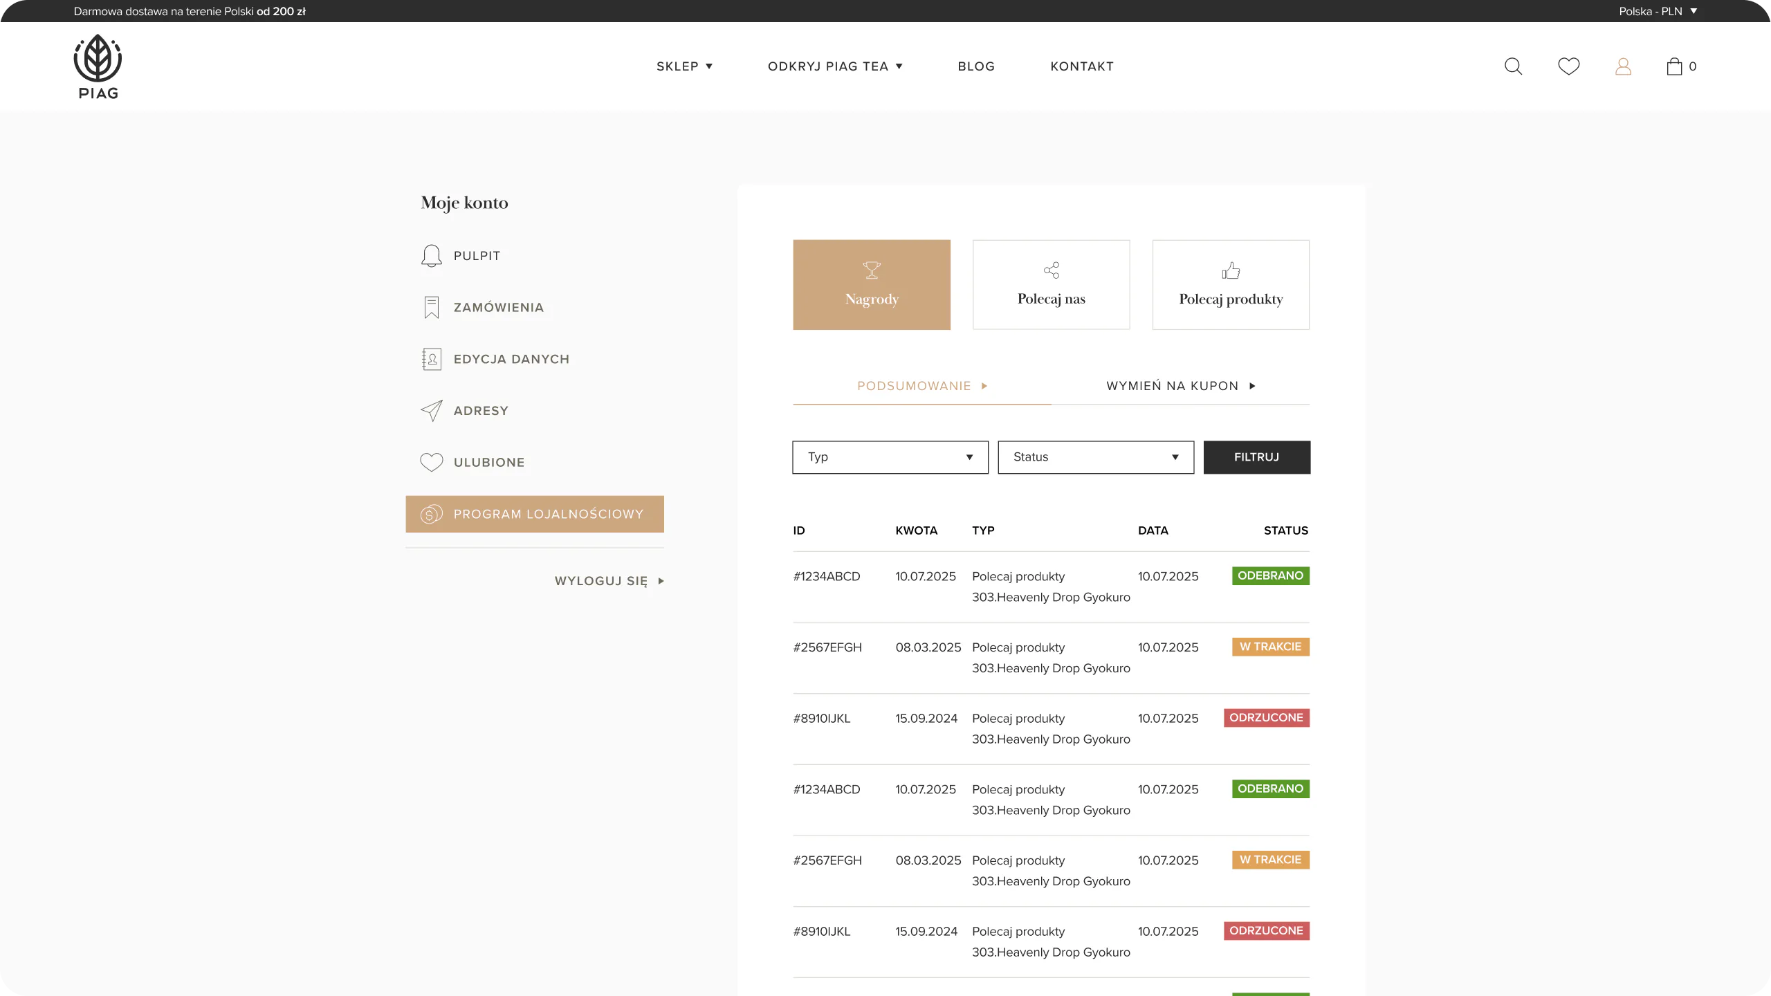1771x996 pixels.
Task: Click Wyloguj się link
Action: (x=609, y=581)
